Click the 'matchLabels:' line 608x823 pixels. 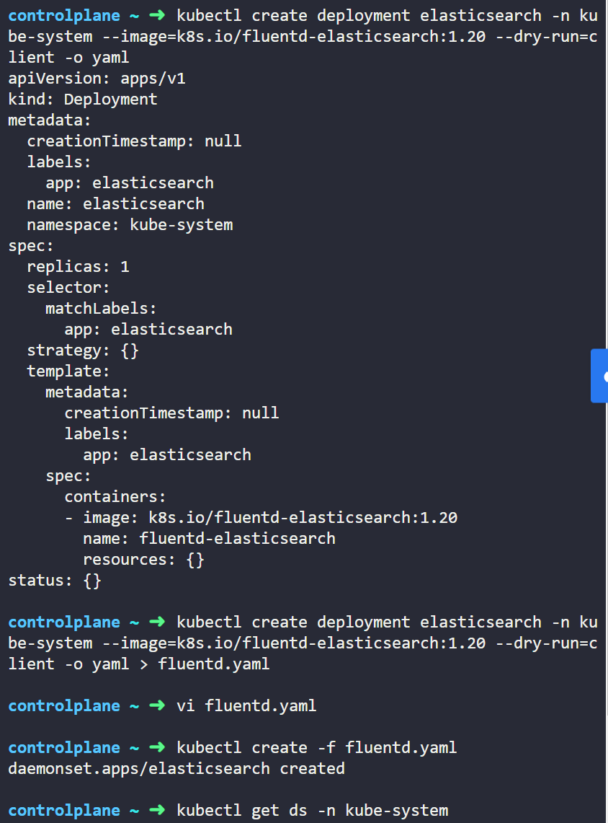(101, 308)
